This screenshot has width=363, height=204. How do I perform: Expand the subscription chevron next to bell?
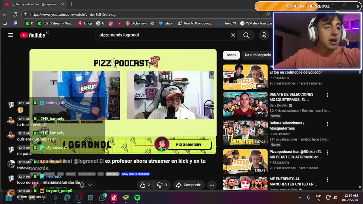tap(90, 185)
